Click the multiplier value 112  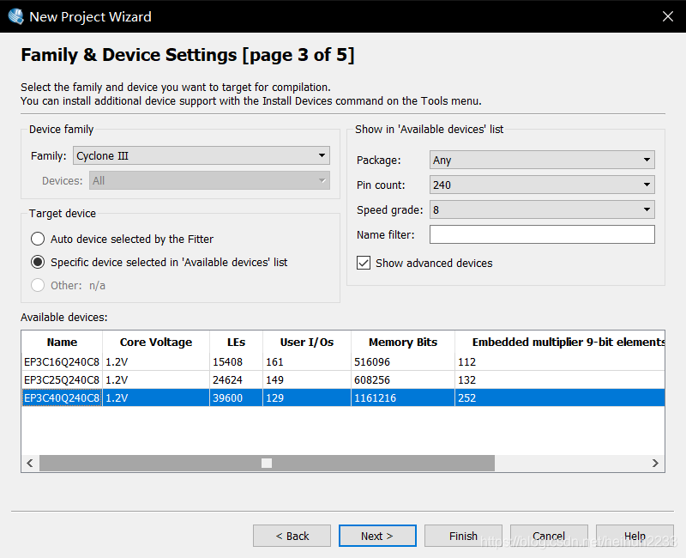(x=466, y=361)
